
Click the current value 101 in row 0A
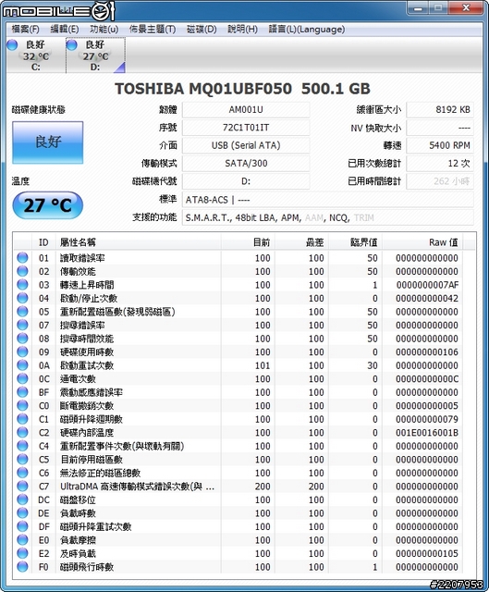click(x=263, y=365)
